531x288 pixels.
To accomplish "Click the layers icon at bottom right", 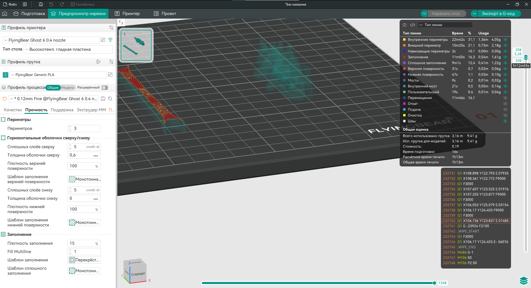I will pos(524,281).
